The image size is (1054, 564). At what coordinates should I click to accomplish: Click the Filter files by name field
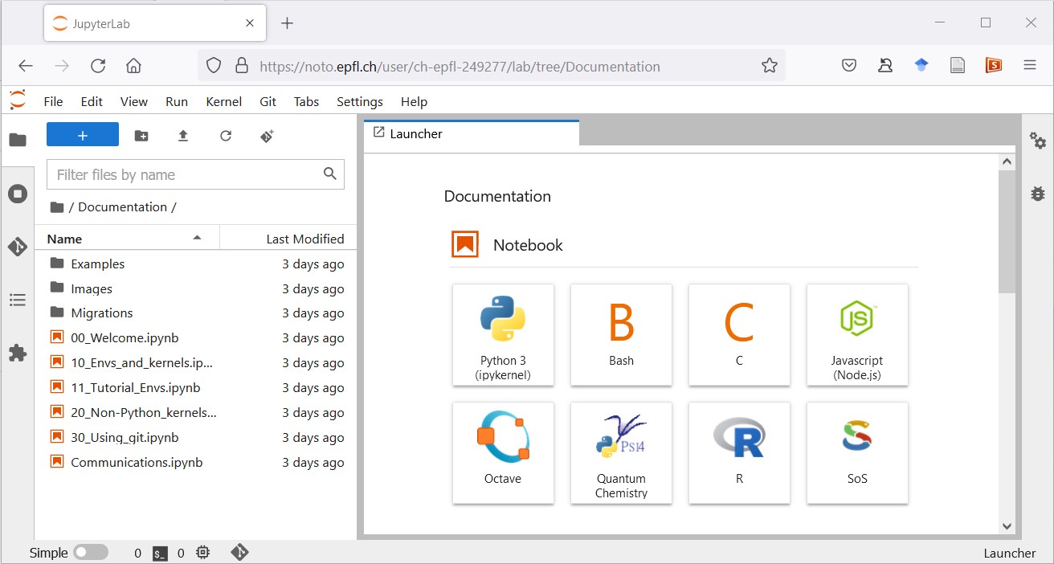pos(185,174)
